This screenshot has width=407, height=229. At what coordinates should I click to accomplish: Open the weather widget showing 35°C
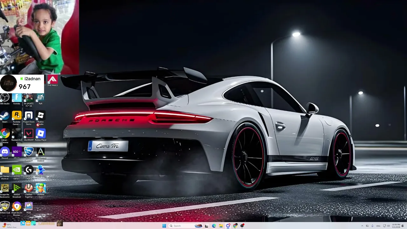click(10, 226)
